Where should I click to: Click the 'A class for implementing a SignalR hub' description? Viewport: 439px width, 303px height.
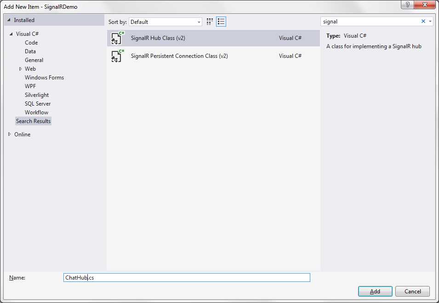coord(374,46)
